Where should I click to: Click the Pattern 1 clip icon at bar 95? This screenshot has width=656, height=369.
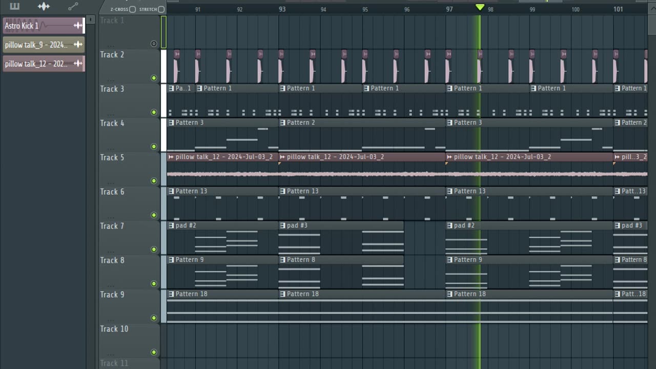[366, 88]
